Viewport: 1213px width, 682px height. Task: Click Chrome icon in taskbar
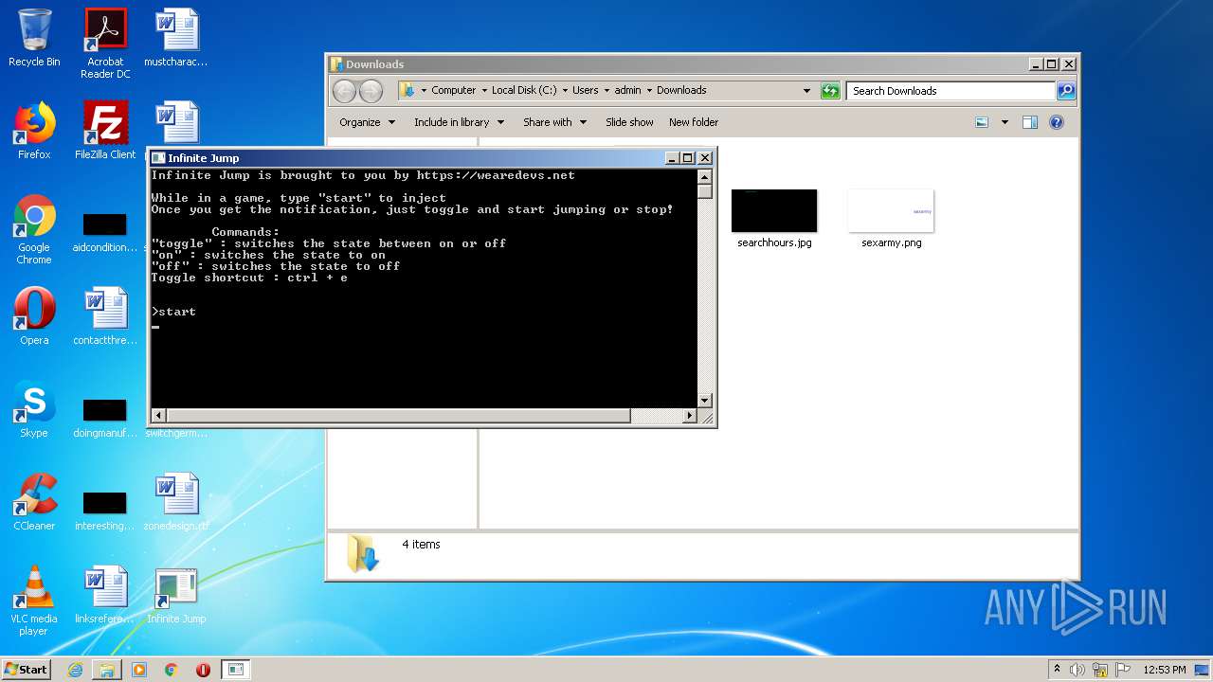click(172, 670)
